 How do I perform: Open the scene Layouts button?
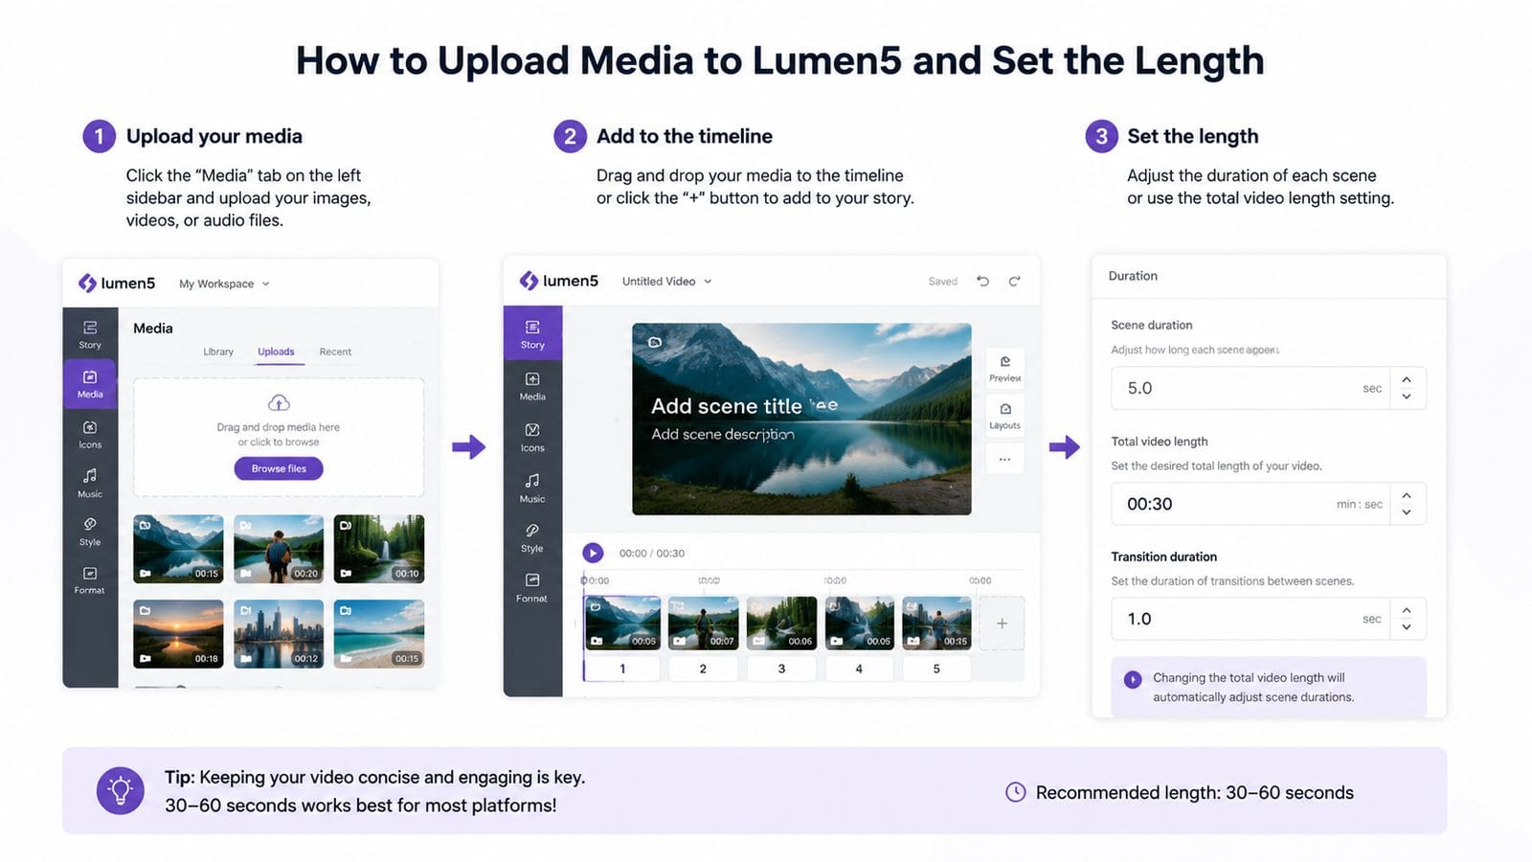[x=1005, y=415]
